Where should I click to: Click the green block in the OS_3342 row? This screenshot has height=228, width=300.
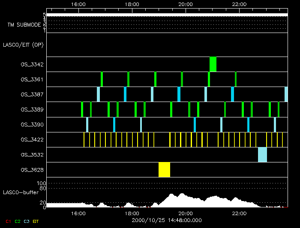tap(213, 64)
